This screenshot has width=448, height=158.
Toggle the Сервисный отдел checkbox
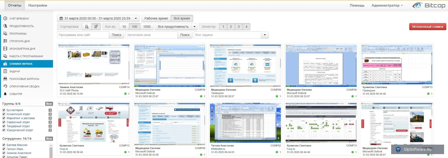coord(4,122)
